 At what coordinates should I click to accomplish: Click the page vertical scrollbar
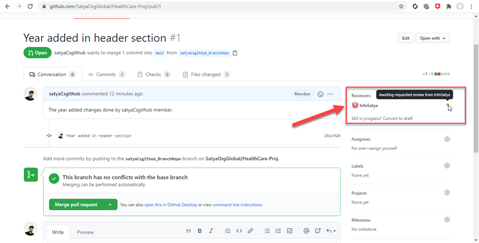pos(476,98)
